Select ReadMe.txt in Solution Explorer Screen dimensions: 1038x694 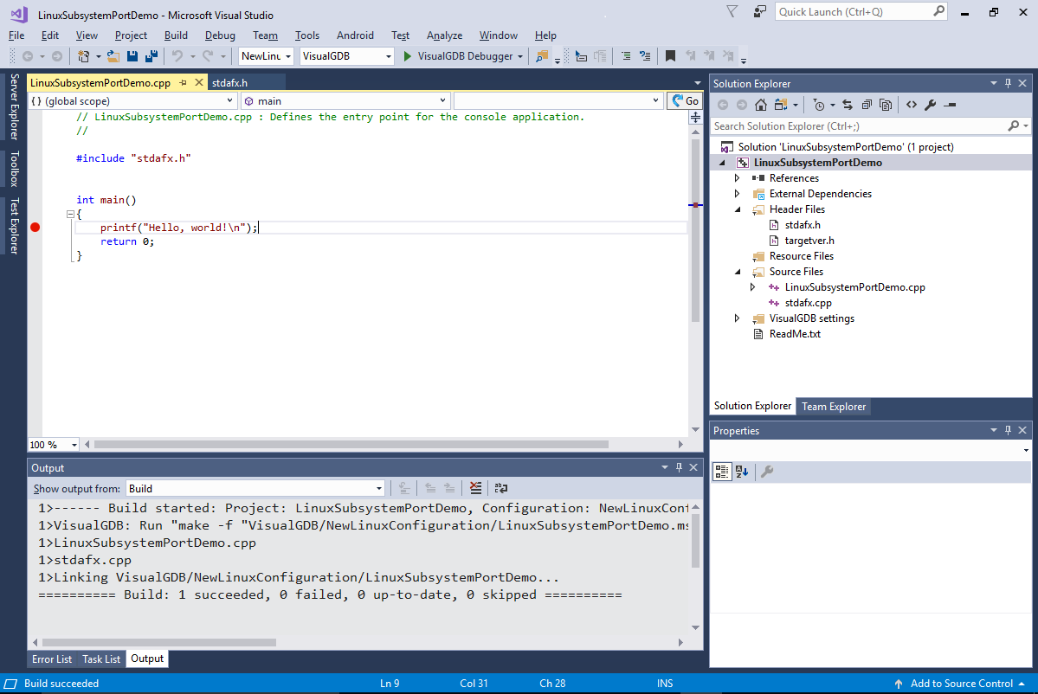tap(795, 334)
